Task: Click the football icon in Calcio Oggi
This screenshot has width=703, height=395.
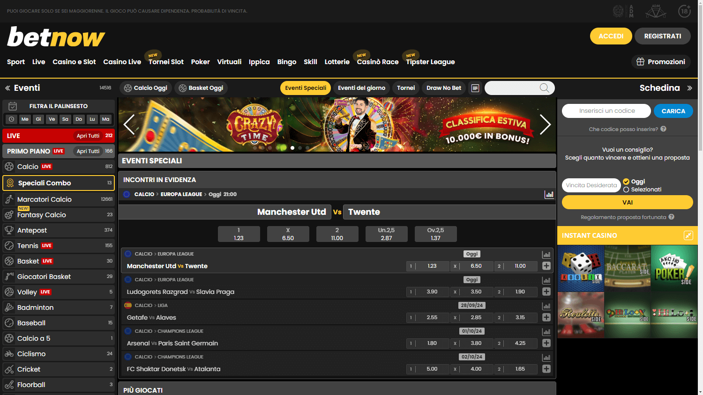Action: pos(128,88)
